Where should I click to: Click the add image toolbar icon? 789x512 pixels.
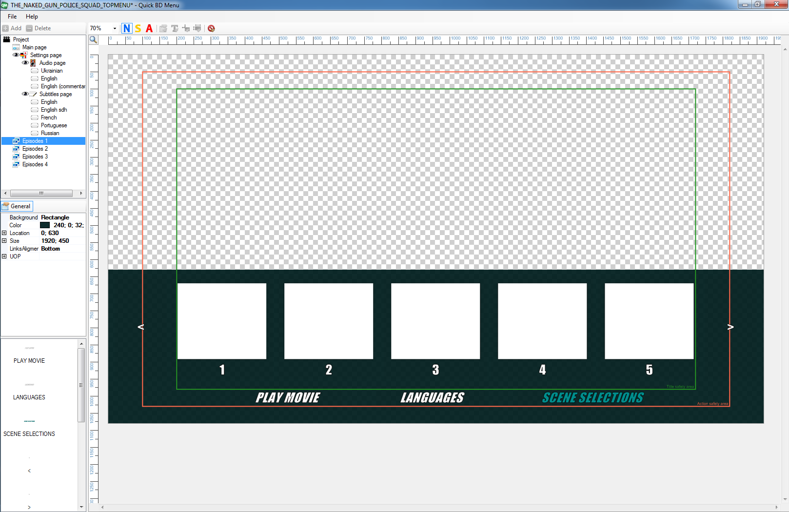click(x=163, y=28)
